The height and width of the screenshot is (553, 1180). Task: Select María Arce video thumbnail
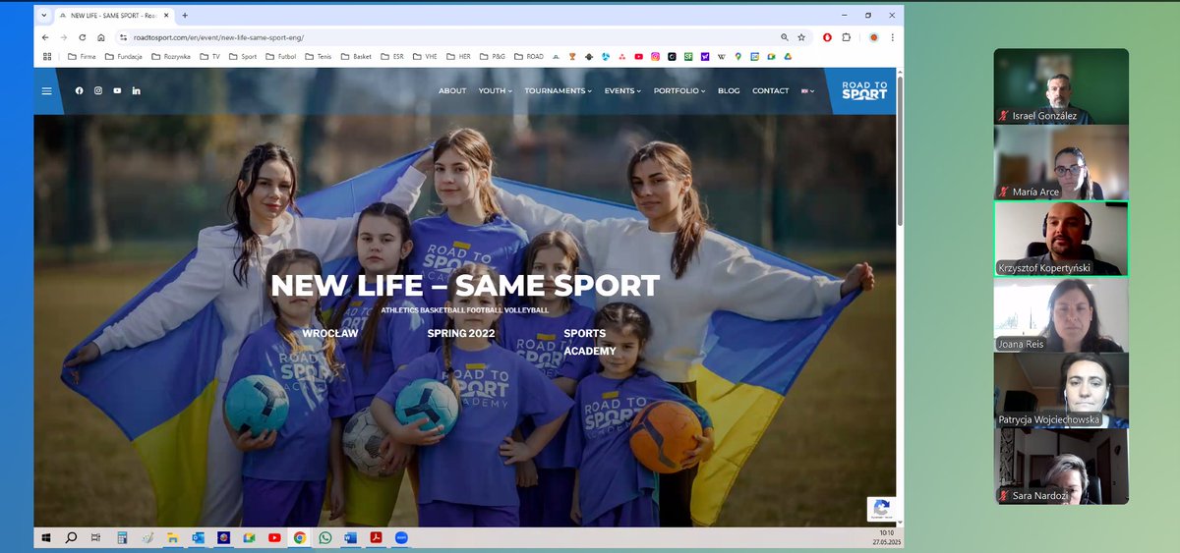pos(1061,162)
